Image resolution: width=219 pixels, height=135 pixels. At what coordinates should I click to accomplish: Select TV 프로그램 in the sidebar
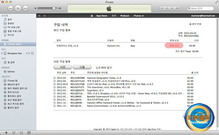point(13,27)
